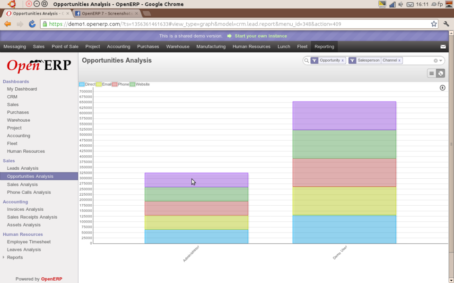Open Leads Analysis in the sidebar

[23, 168]
